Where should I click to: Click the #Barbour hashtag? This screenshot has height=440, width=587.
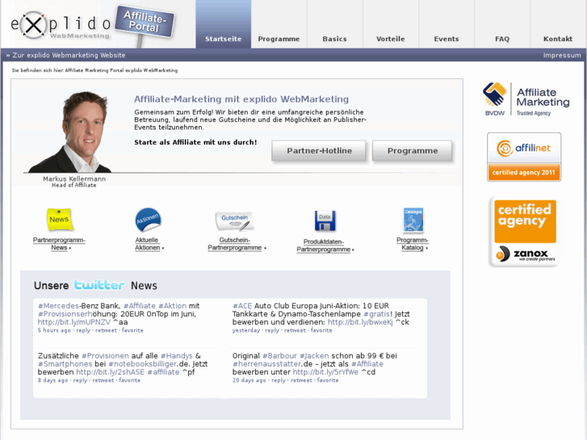(x=279, y=355)
